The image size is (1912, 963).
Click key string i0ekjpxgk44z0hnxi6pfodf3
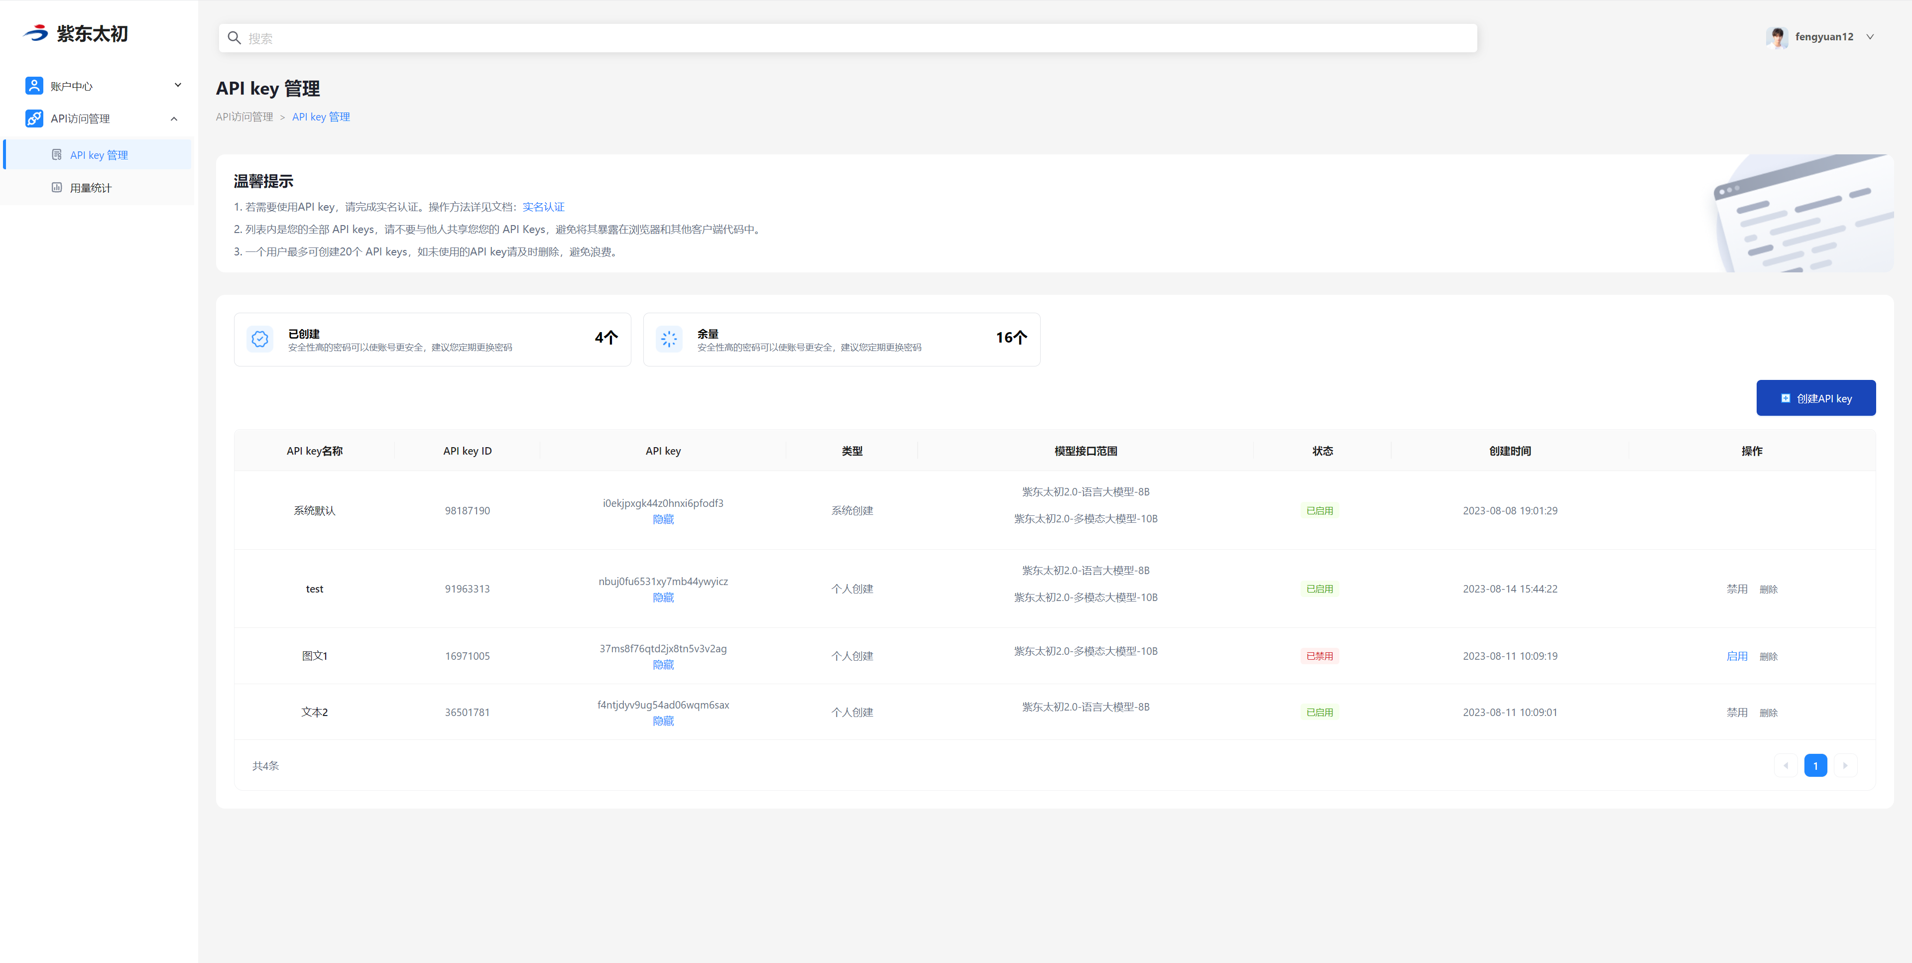coord(664,503)
